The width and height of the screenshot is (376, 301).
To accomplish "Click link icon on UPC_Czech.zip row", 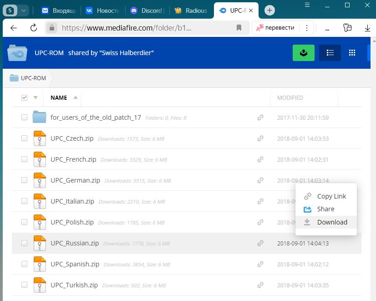I will [x=260, y=138].
